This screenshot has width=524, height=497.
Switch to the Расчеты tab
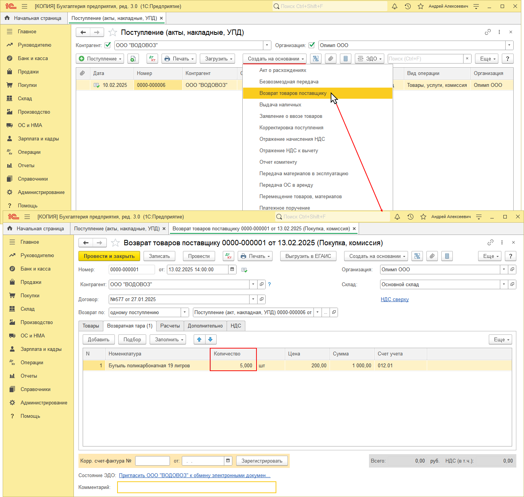[170, 326]
